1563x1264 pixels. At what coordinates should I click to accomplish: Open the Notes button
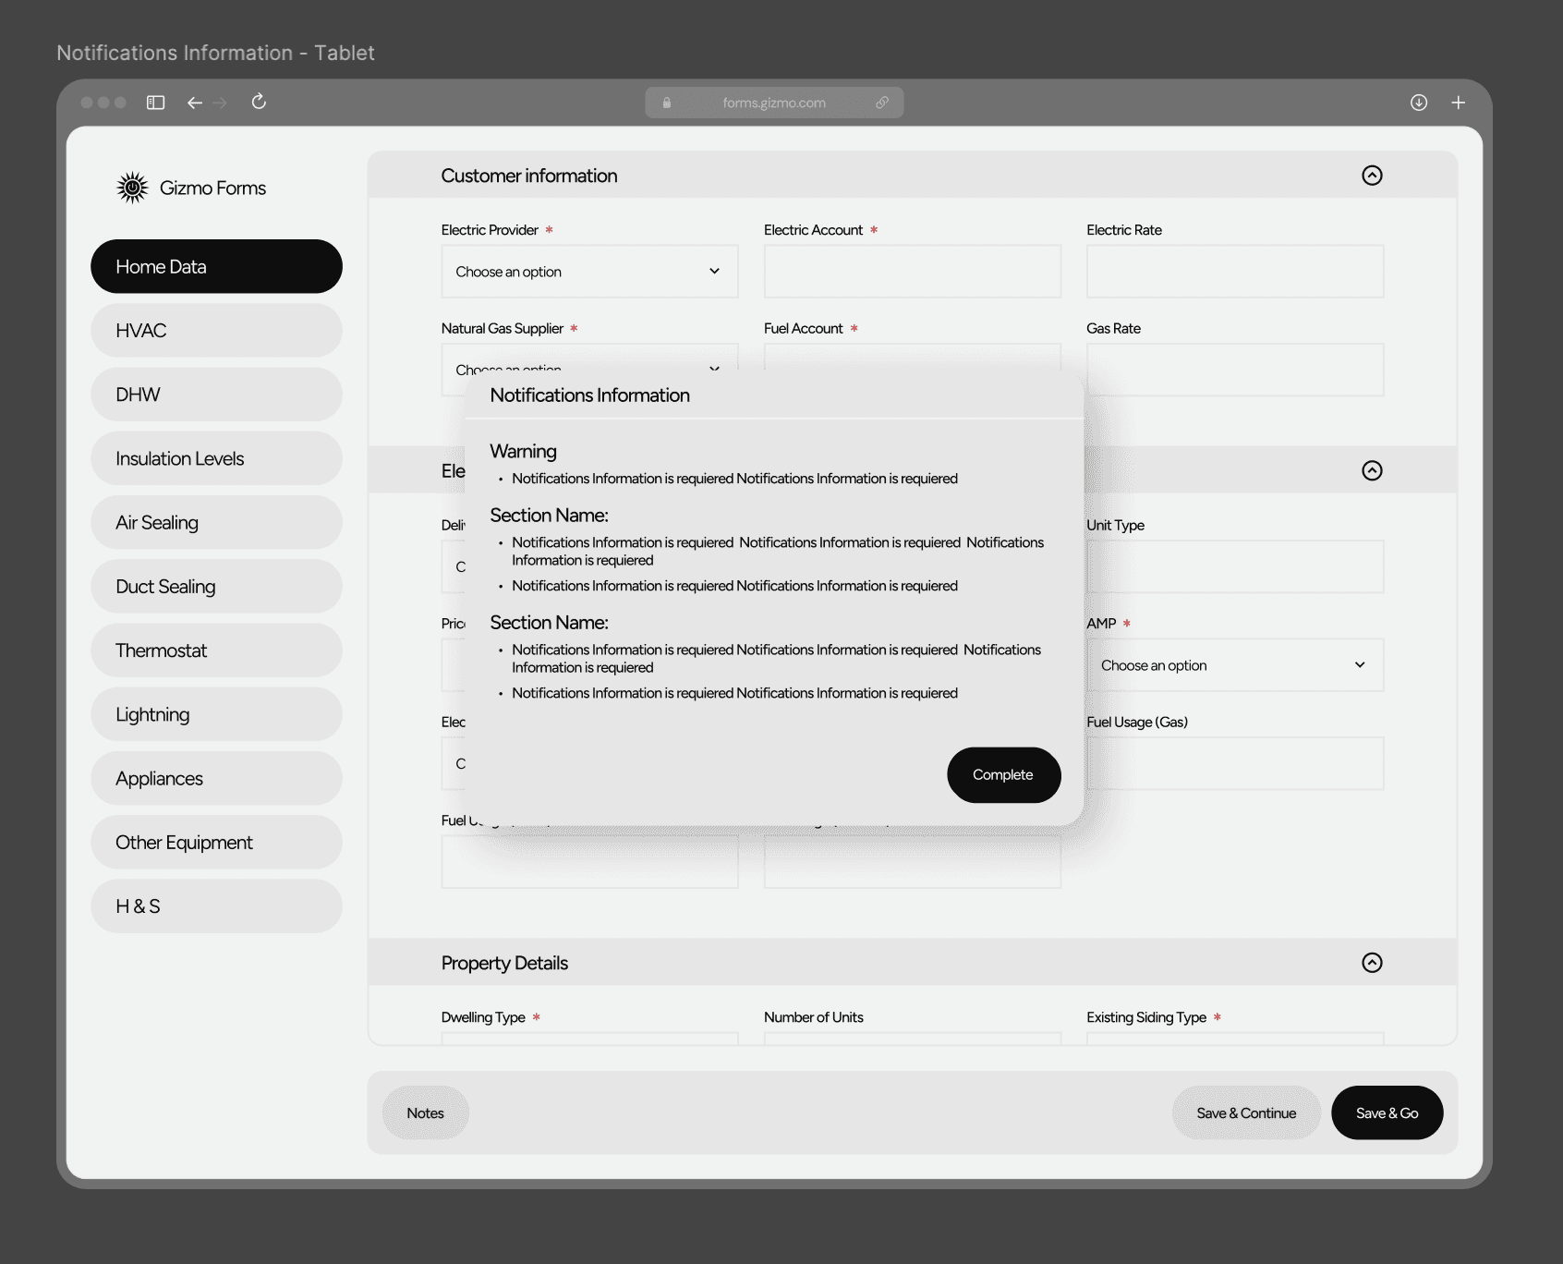[425, 1113]
